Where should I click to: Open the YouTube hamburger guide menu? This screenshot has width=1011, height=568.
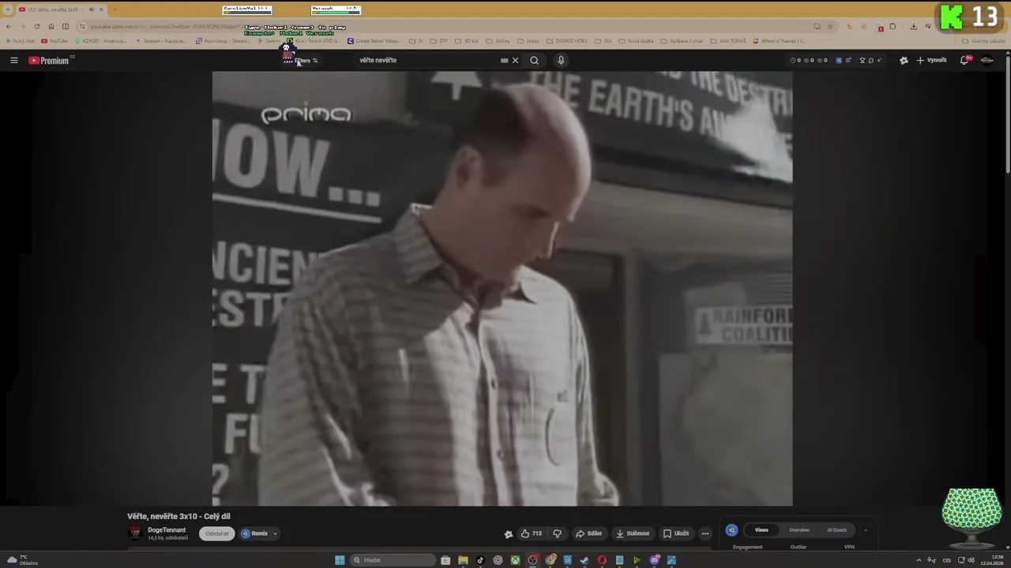point(13,60)
